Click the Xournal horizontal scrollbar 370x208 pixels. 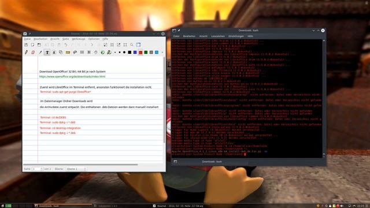coord(80,165)
